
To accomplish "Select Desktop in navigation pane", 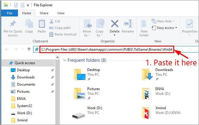I will [23, 70].
